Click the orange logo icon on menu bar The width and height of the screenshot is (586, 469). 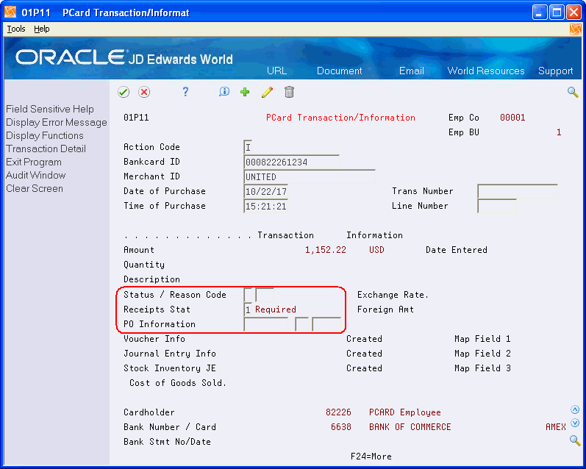point(576,29)
